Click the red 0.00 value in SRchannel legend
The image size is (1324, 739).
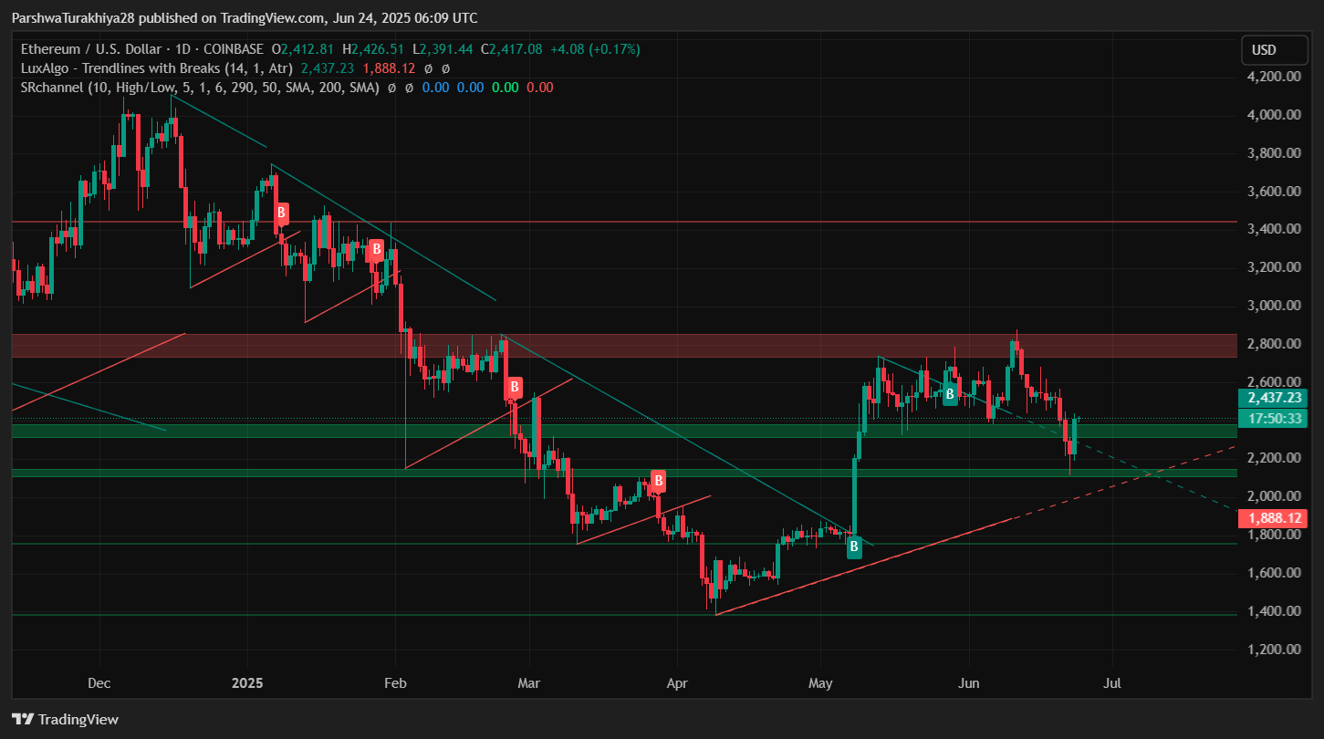539,88
